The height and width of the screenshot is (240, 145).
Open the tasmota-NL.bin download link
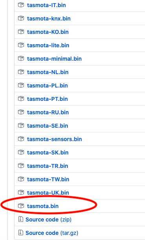click(x=48, y=72)
